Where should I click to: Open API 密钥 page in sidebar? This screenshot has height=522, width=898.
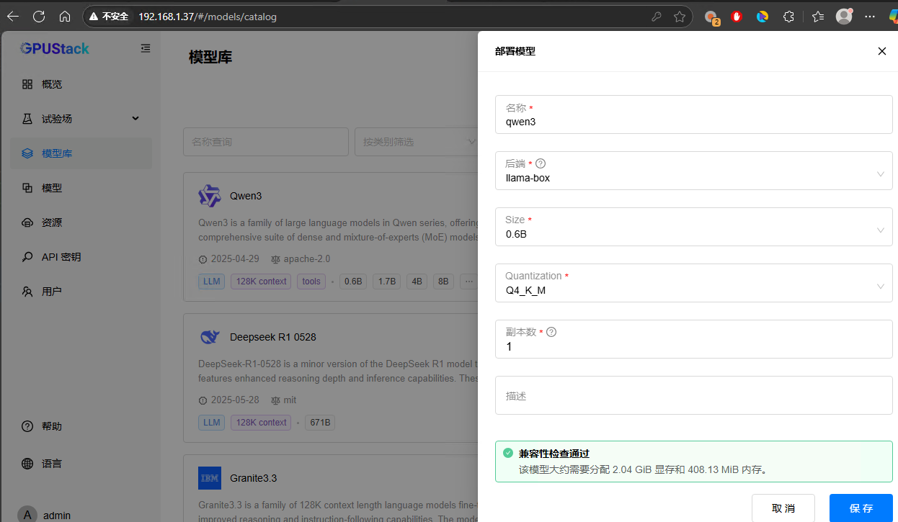tap(81, 257)
